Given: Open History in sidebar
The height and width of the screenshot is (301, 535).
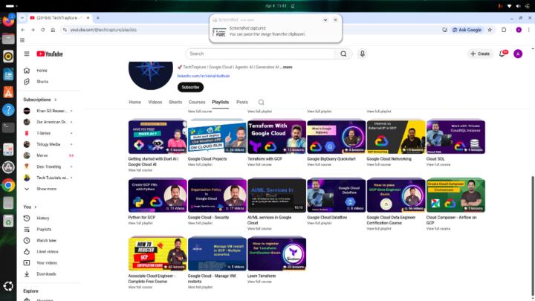Looking at the screenshot, I should tap(42, 218).
